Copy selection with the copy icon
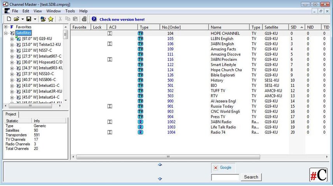333x186 pixels. [x=68, y=19]
